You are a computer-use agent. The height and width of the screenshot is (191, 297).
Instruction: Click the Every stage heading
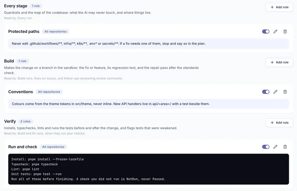pyautogui.click(x=16, y=6)
